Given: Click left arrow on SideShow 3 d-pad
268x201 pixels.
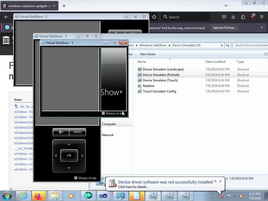Looking at the screenshot, I should pos(56,155).
